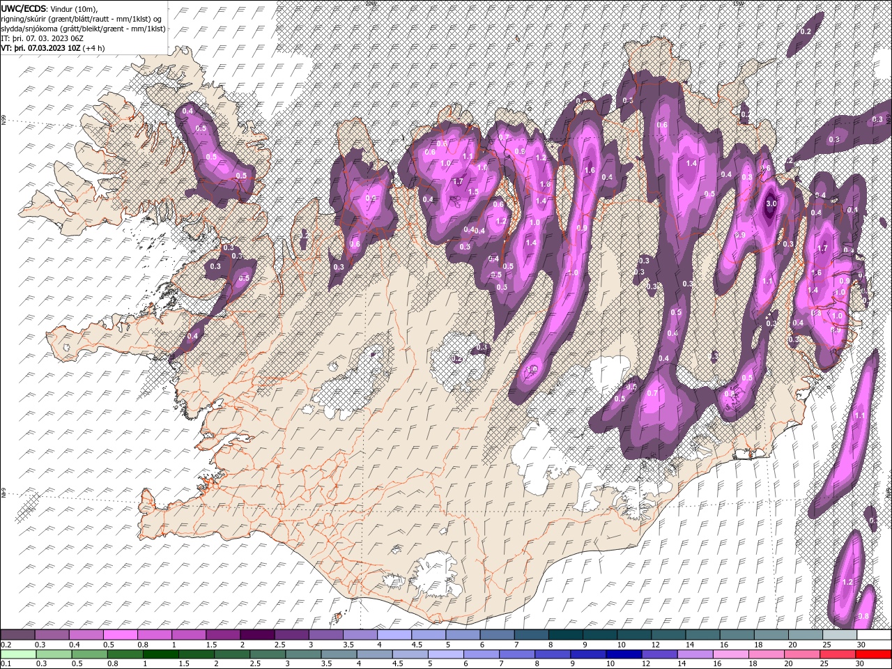
Task: Pick the snow scale swatch between 0.2 and 0.3
Action: (17, 635)
